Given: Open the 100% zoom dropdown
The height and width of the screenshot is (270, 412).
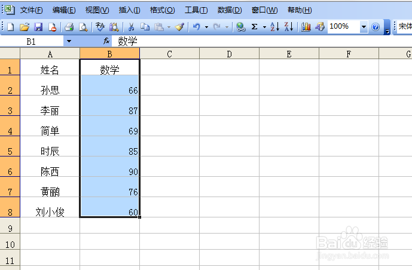Looking at the screenshot, I should tap(364, 27).
